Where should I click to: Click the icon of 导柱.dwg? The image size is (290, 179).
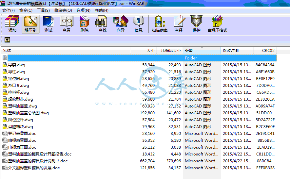pos(5,72)
